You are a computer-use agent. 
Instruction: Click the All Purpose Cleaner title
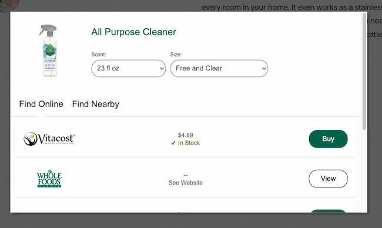(133, 32)
